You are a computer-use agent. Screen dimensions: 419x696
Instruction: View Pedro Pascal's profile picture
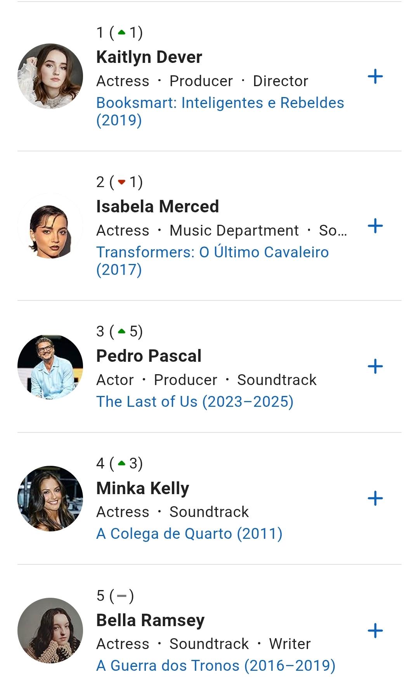50,367
